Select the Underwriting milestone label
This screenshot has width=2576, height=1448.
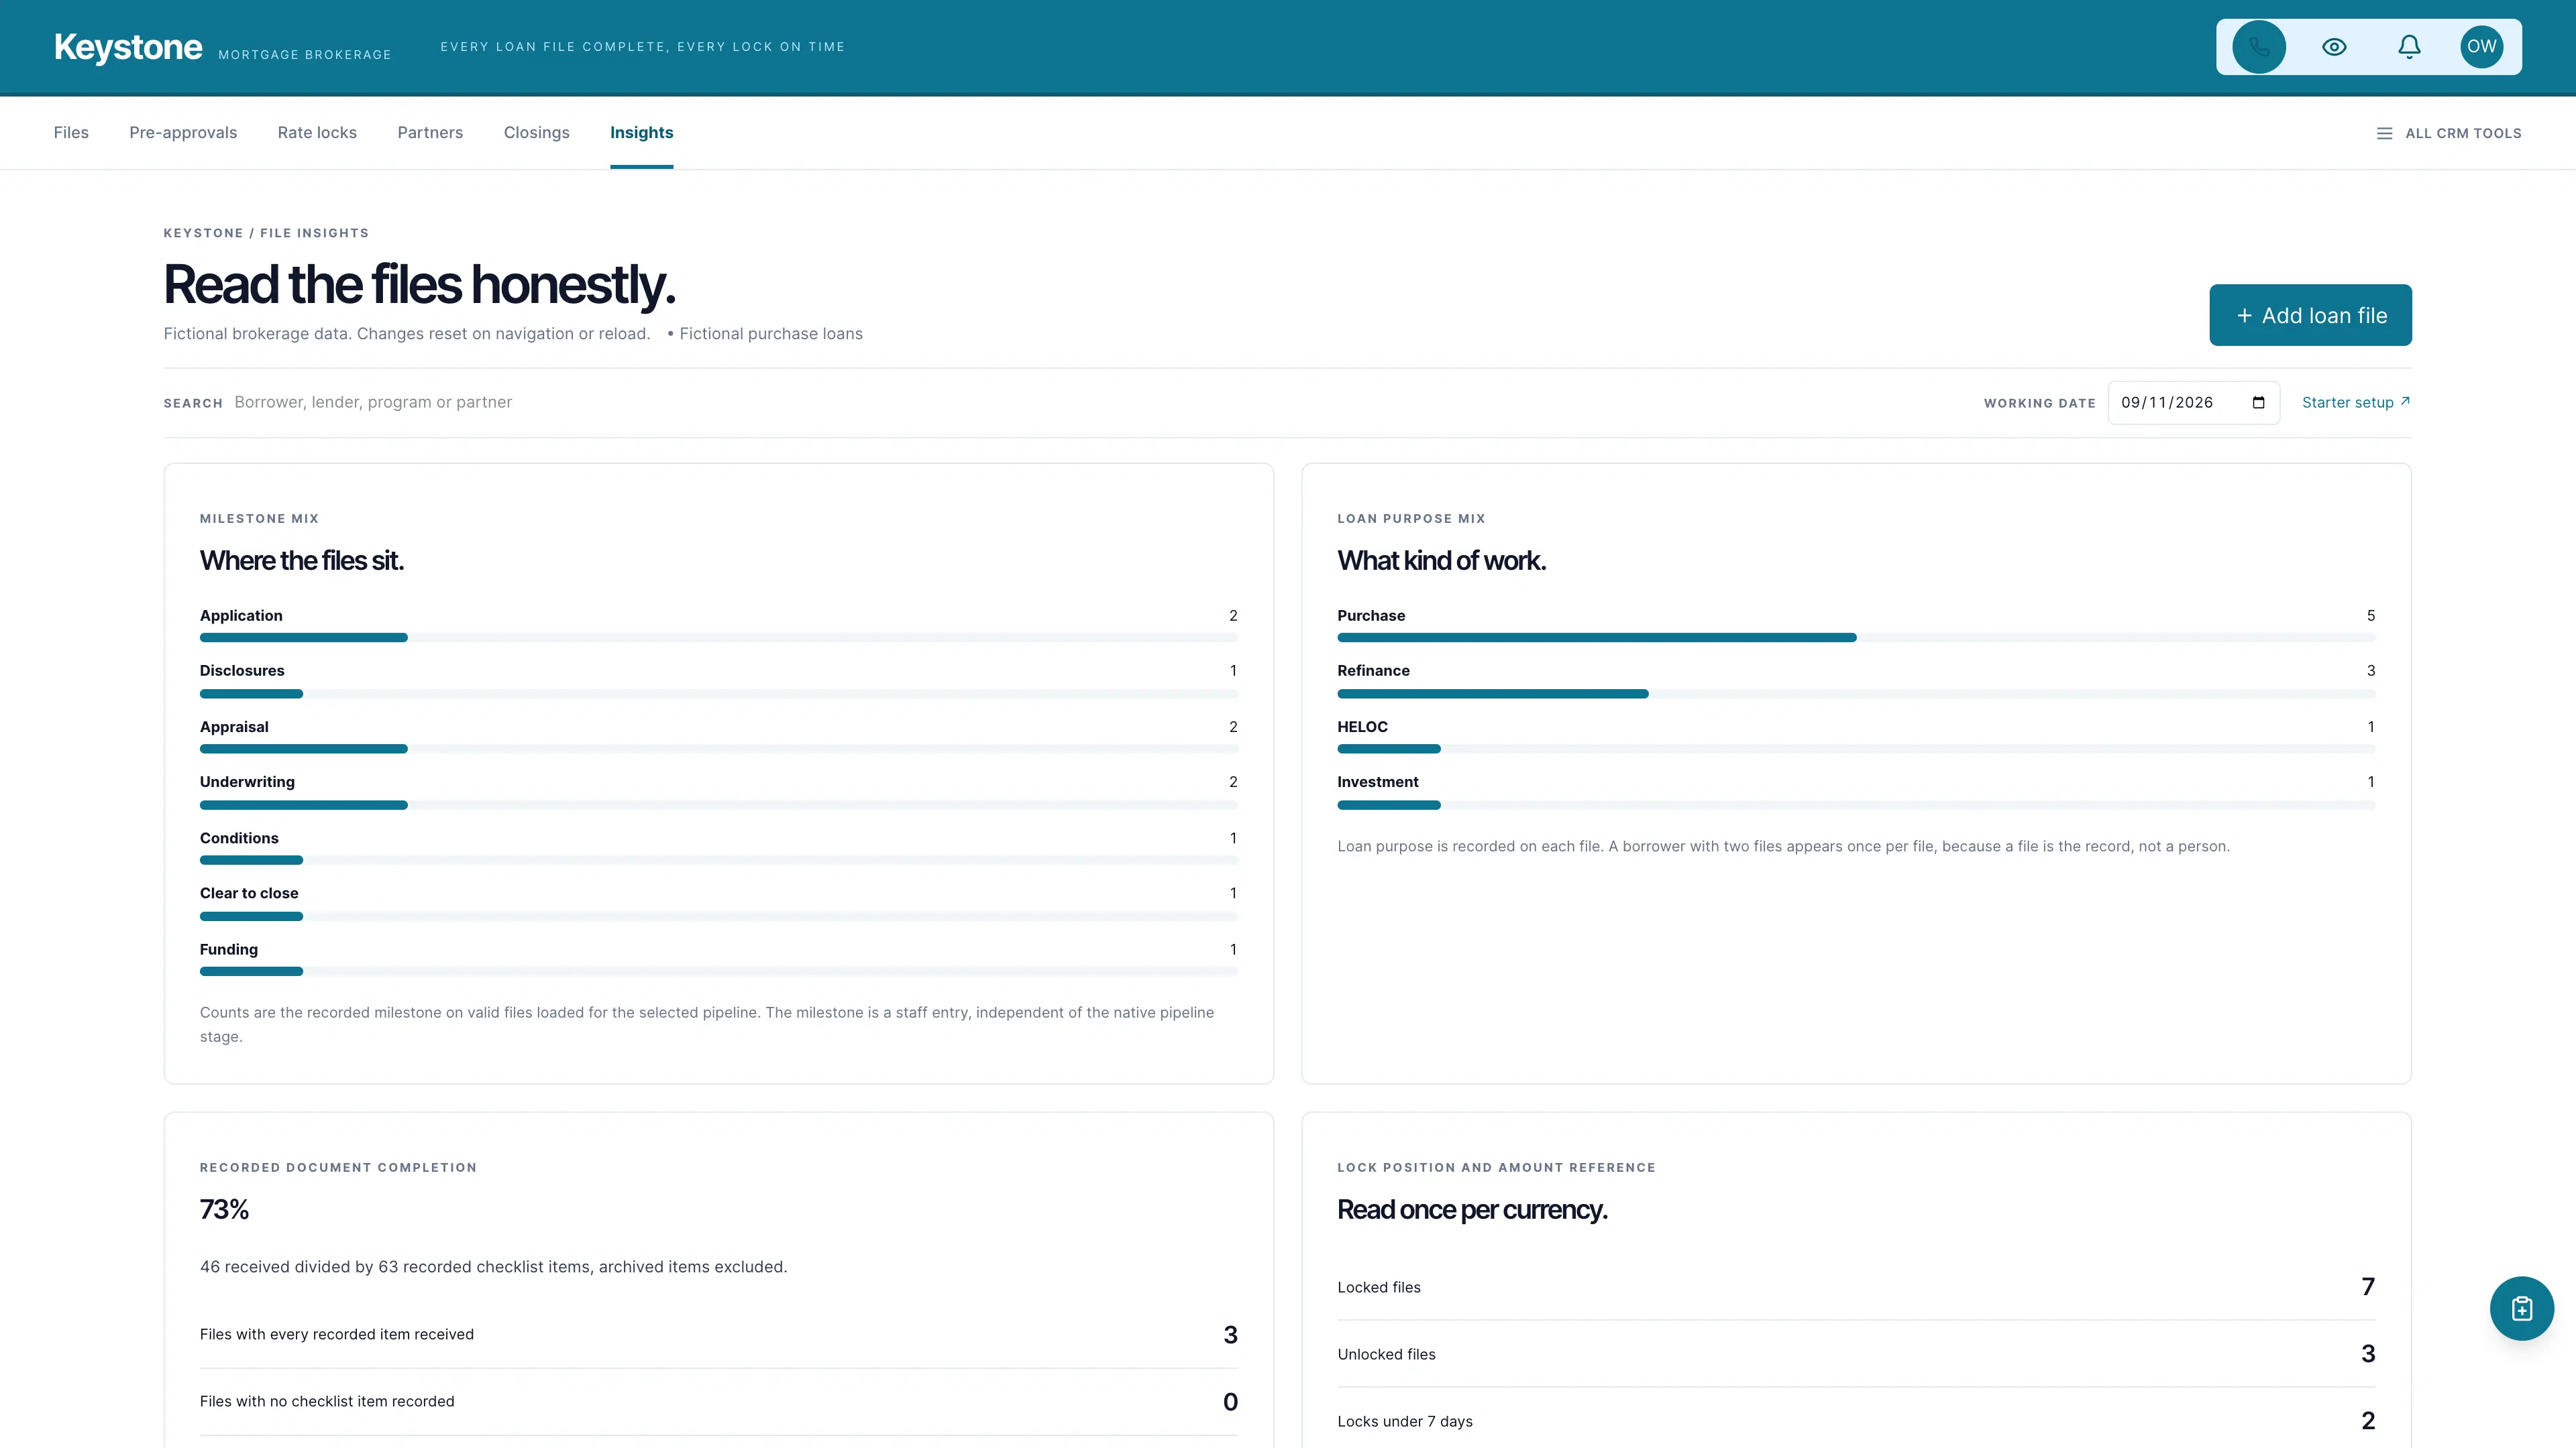coord(247,782)
